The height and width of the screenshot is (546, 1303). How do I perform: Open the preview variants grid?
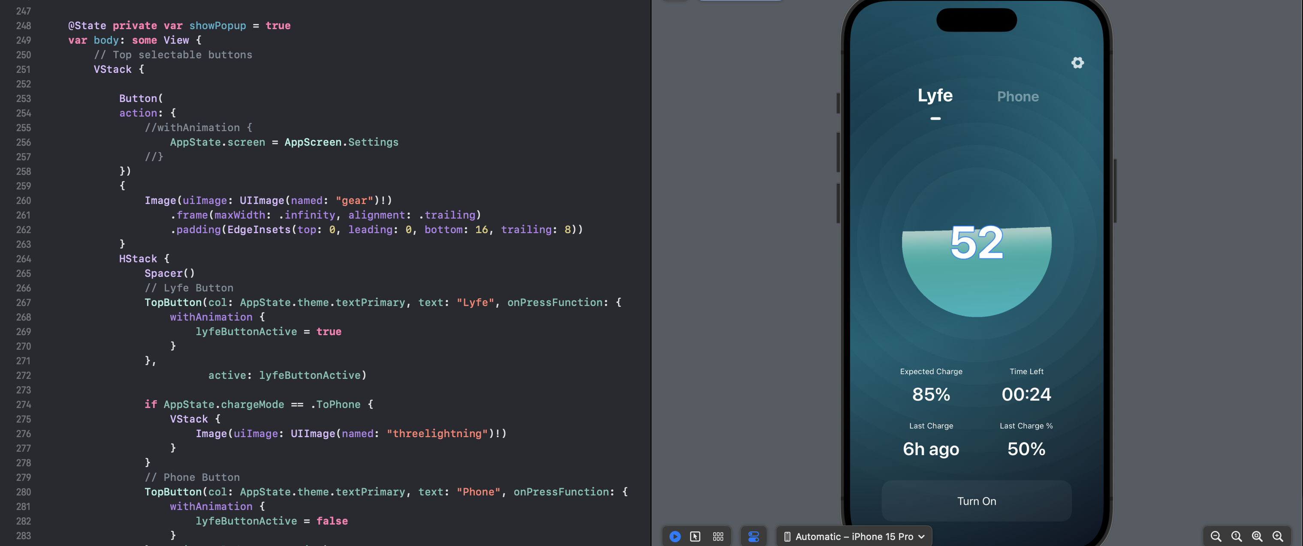(718, 537)
